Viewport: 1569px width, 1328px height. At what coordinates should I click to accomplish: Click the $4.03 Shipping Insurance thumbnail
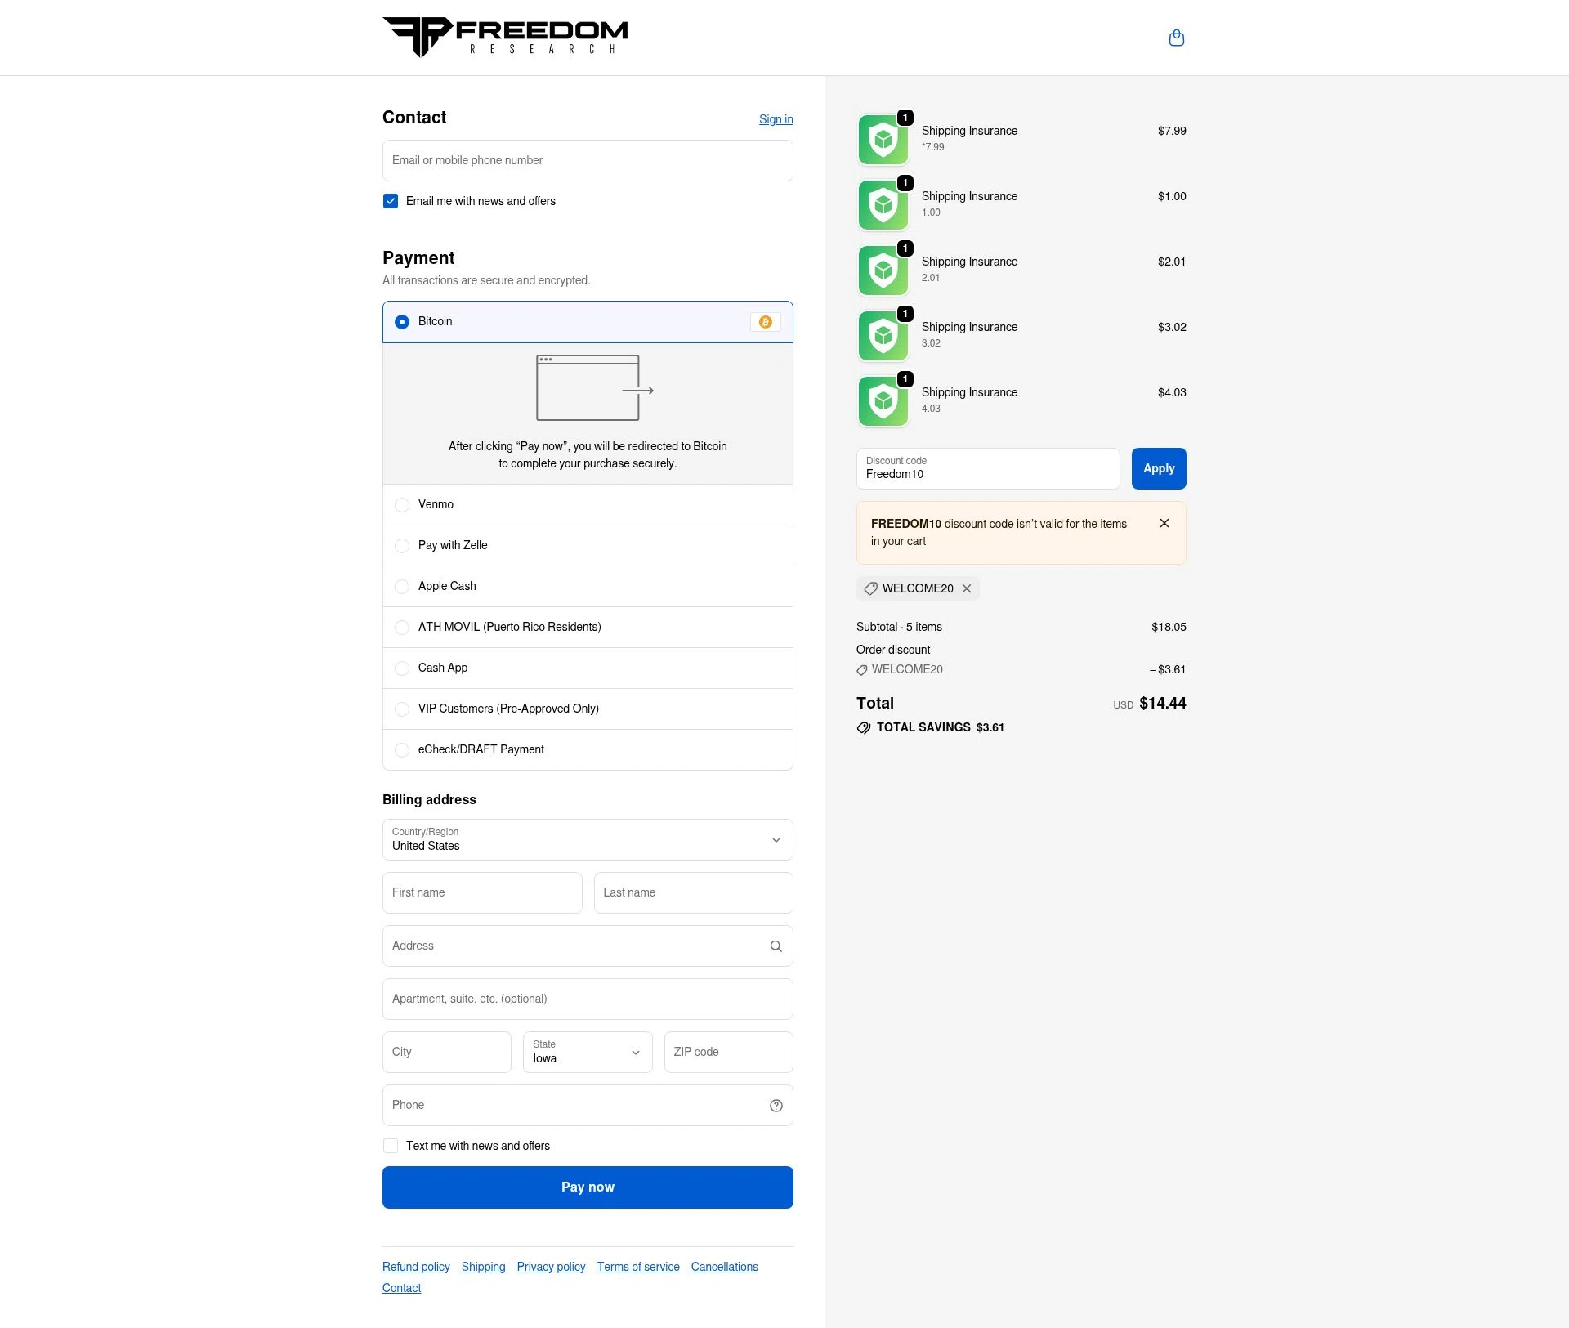883,400
